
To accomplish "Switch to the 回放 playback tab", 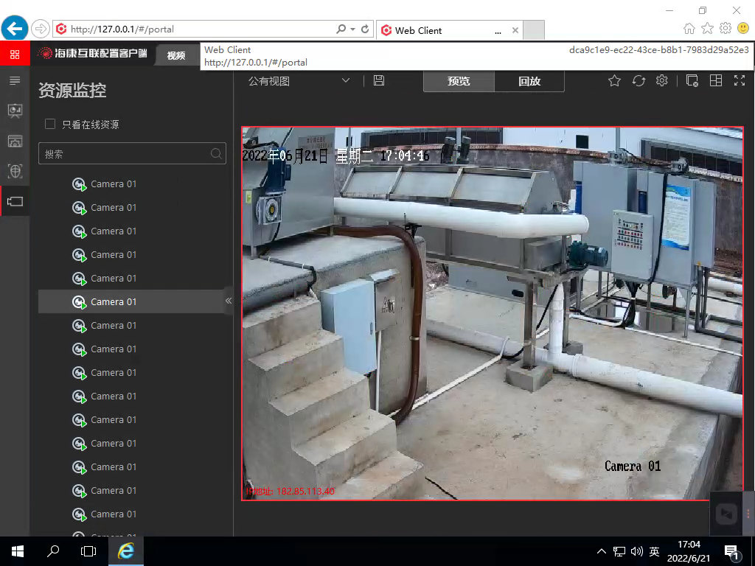I will tap(529, 81).
